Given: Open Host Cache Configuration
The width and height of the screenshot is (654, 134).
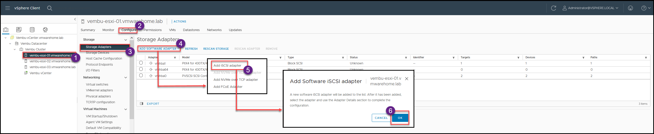Looking at the screenshot, I should click(104, 59).
